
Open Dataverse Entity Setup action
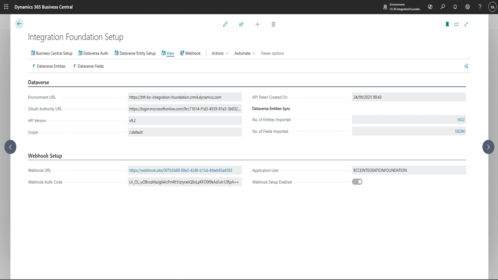(x=135, y=53)
